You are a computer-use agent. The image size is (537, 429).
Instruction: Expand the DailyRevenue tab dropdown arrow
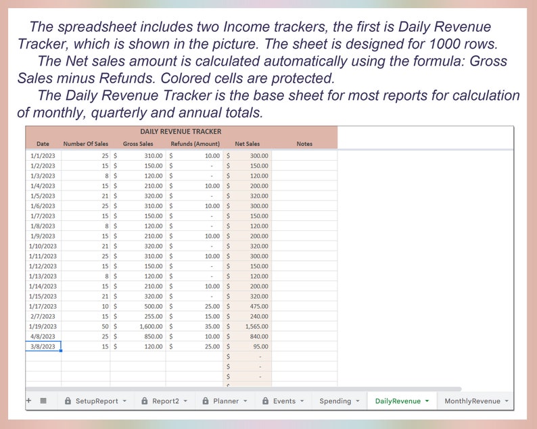[x=427, y=401]
